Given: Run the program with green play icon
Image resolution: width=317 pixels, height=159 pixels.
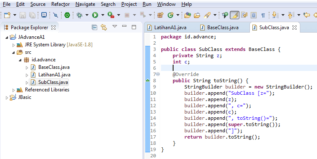Looking at the screenshot, I should pyautogui.click(x=95, y=15).
